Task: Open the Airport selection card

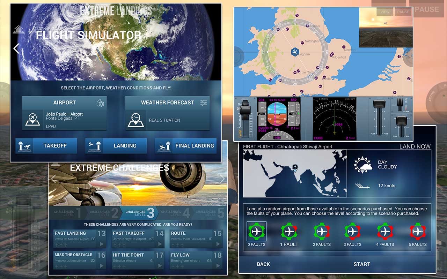Action: (x=64, y=113)
